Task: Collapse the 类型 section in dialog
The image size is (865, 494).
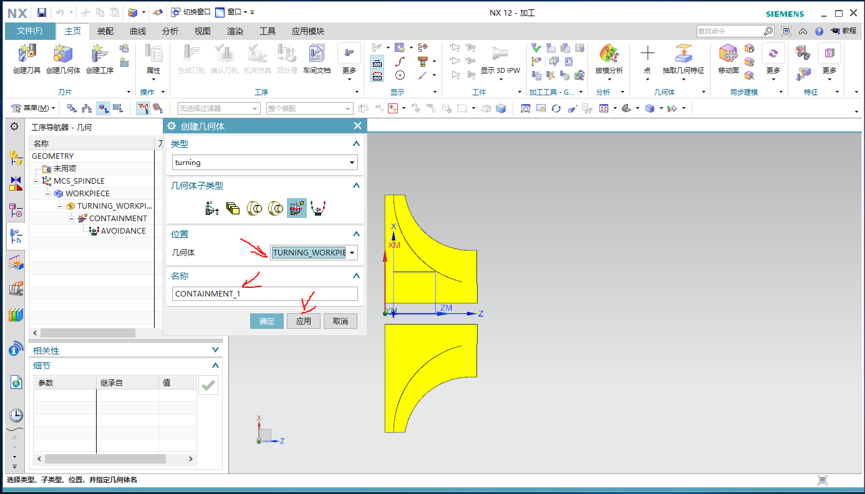Action: pyautogui.click(x=356, y=144)
